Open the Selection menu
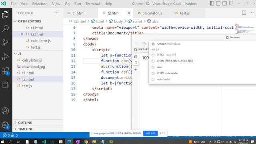Viewport: 256px width, 144px height. (x=40, y=4)
